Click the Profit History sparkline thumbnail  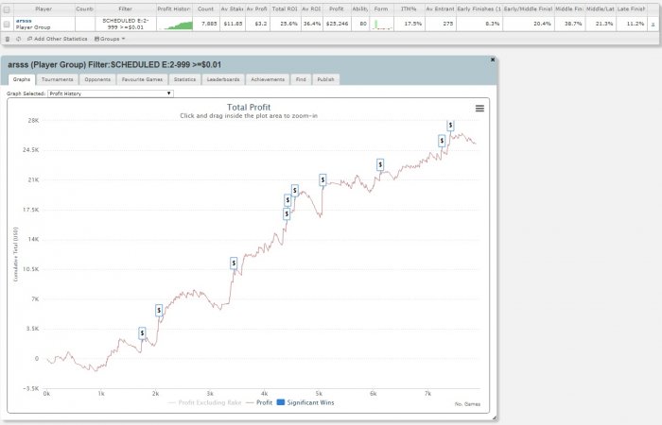click(175, 24)
